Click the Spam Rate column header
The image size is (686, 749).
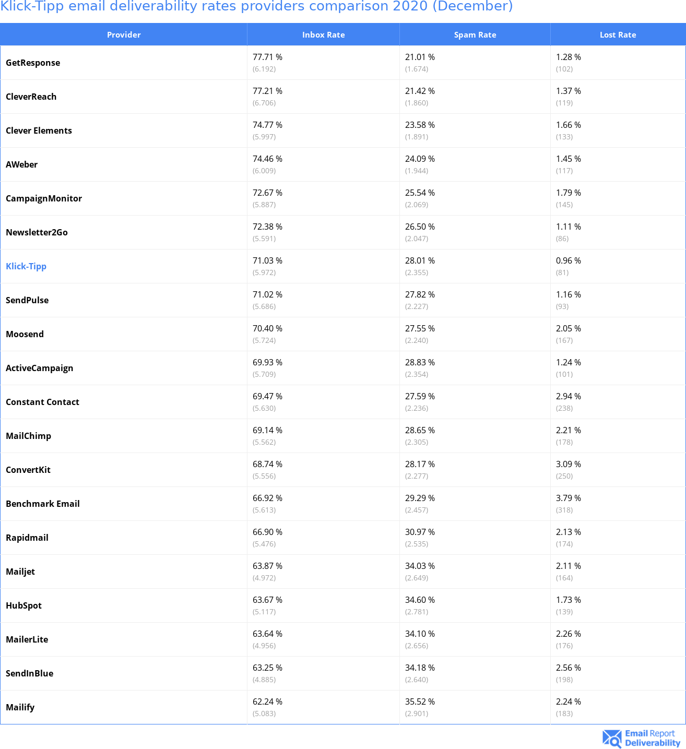pyautogui.click(x=475, y=35)
